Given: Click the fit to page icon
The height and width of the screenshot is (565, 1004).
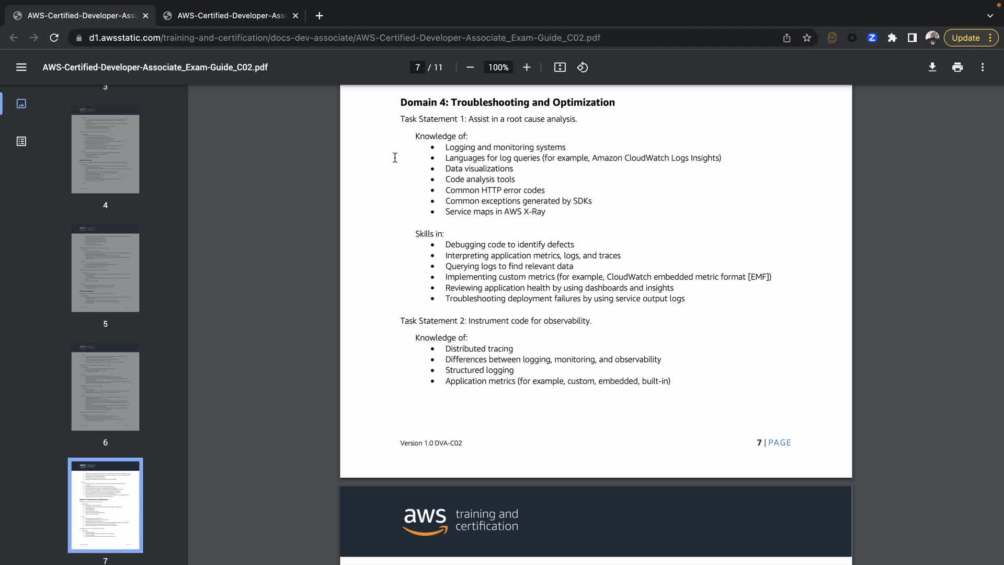Looking at the screenshot, I should click(560, 67).
